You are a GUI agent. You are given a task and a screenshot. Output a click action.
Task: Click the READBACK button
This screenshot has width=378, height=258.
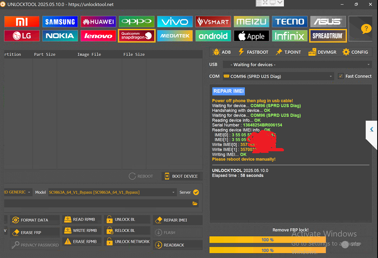coord(178,245)
